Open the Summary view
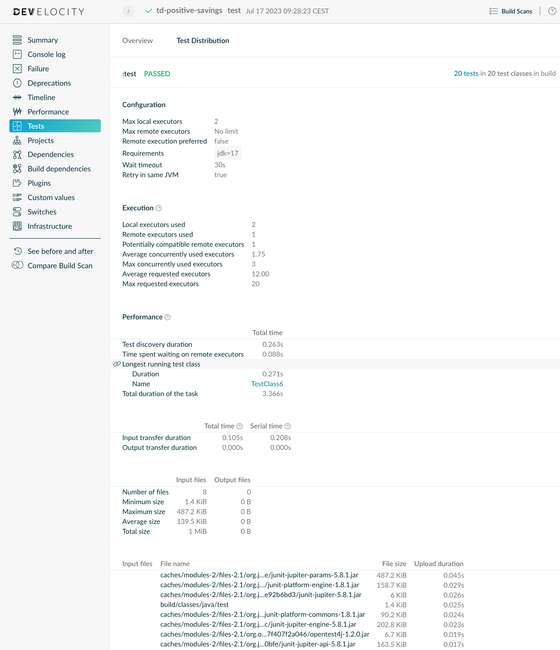560x650 pixels. tap(43, 40)
